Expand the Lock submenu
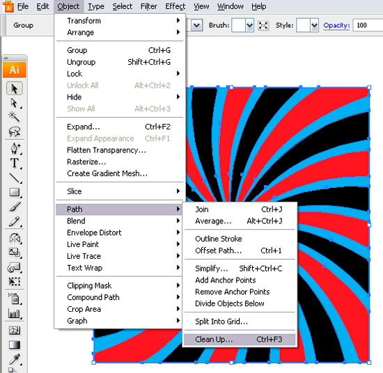This screenshot has width=383, height=373. point(120,74)
